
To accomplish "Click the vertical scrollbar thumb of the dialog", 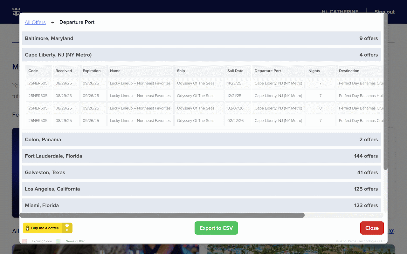I will (x=385, y=91).
